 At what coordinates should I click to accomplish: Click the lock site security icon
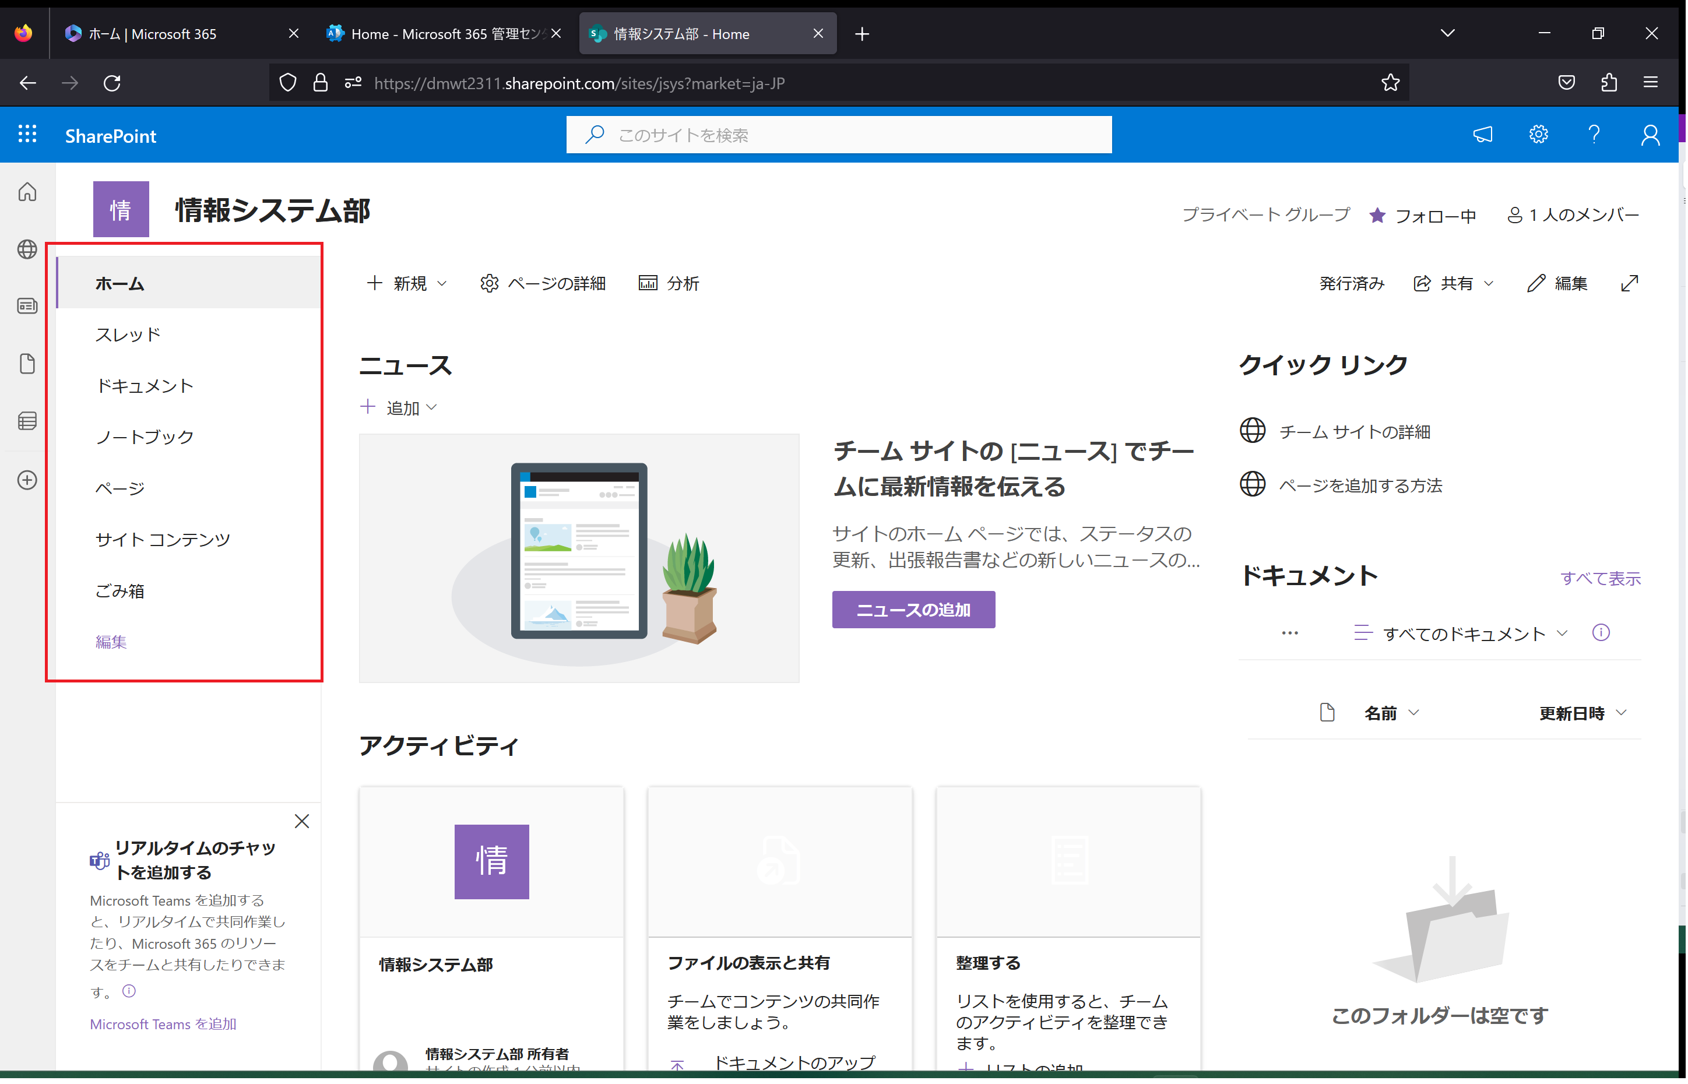pos(320,83)
